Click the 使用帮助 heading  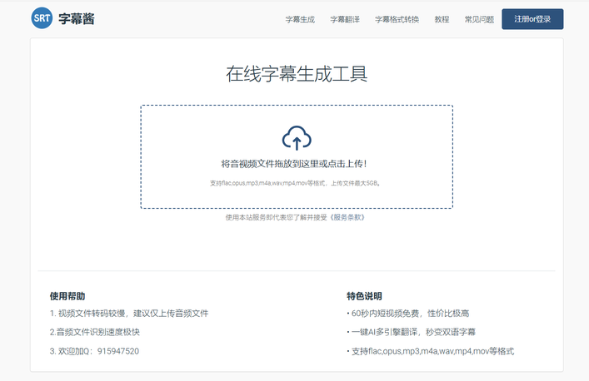point(67,296)
